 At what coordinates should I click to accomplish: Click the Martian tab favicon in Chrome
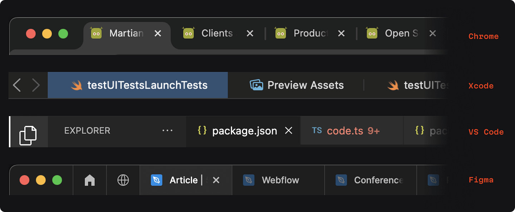(x=96, y=33)
